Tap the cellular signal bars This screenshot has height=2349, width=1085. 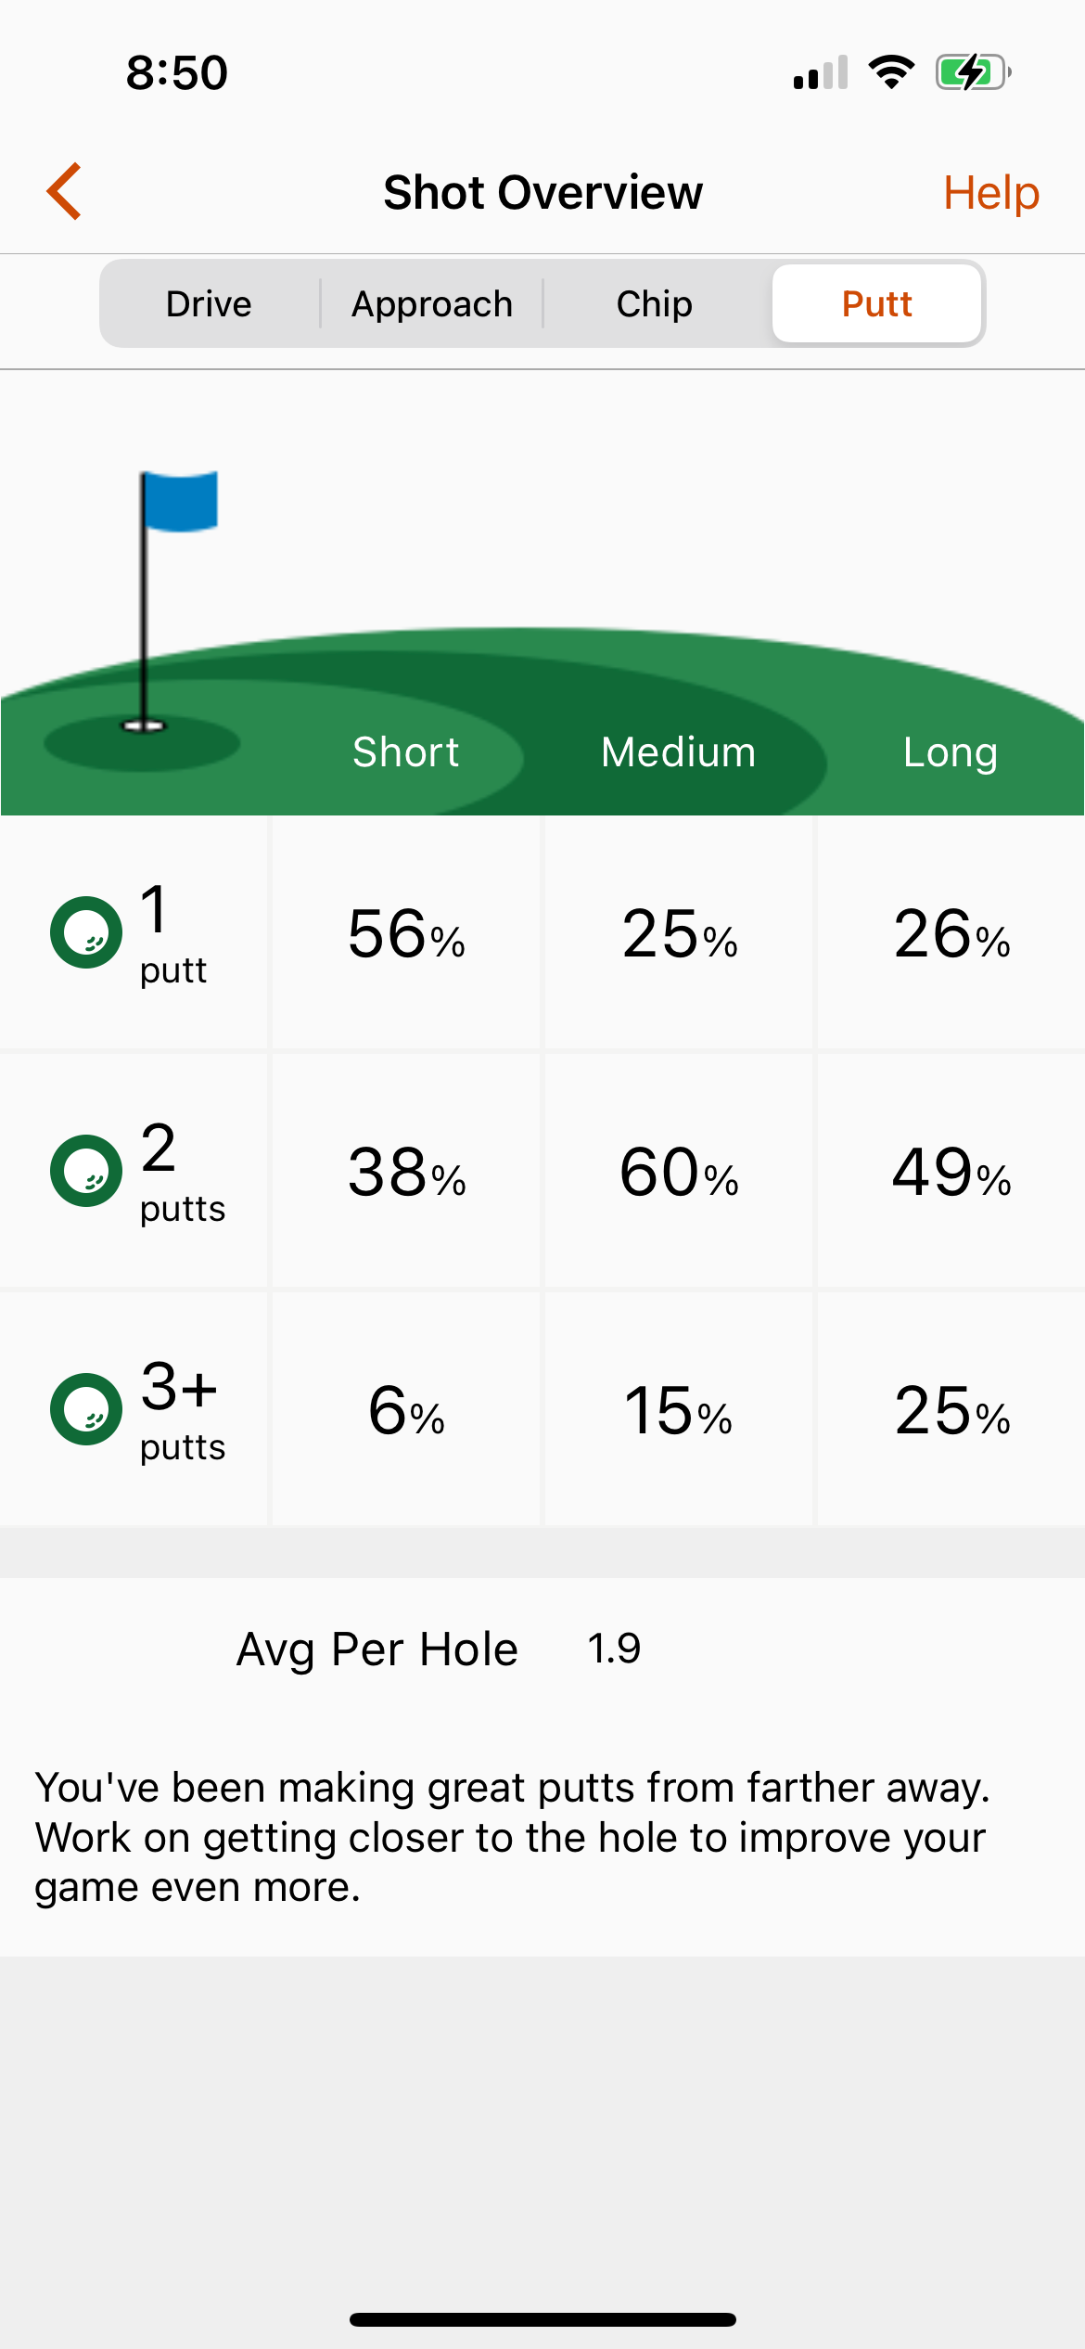(x=821, y=72)
